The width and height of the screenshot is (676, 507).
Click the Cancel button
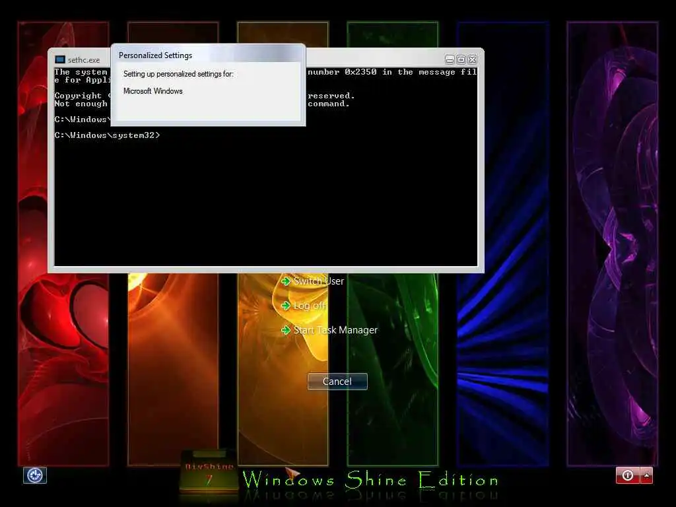[337, 382]
